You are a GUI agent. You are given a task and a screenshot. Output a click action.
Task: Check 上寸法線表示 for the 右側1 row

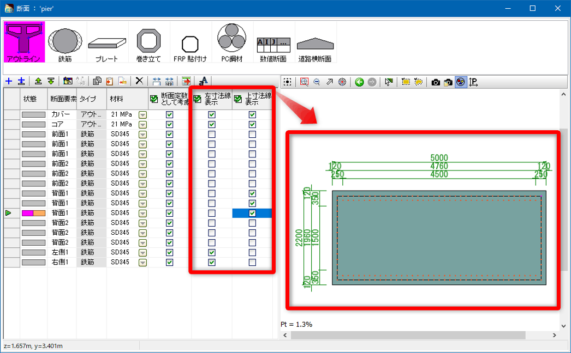click(x=252, y=262)
